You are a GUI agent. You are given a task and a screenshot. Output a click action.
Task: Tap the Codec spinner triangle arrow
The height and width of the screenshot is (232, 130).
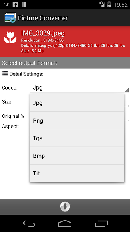tap(126, 90)
